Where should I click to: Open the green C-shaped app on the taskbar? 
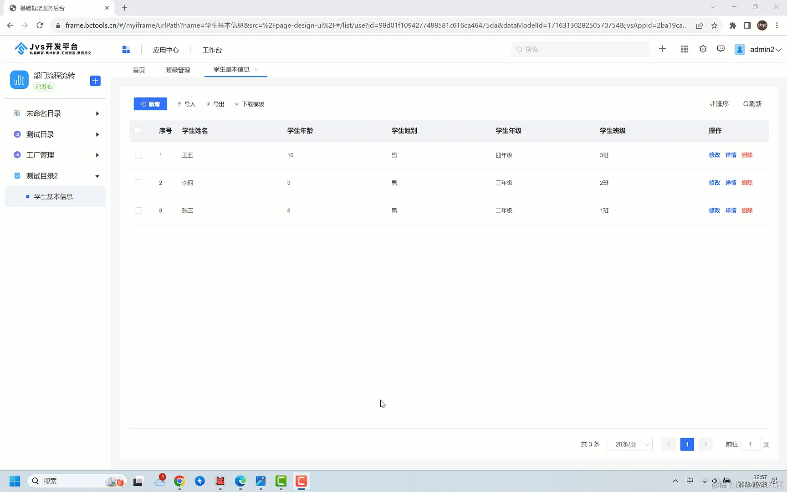point(281,481)
